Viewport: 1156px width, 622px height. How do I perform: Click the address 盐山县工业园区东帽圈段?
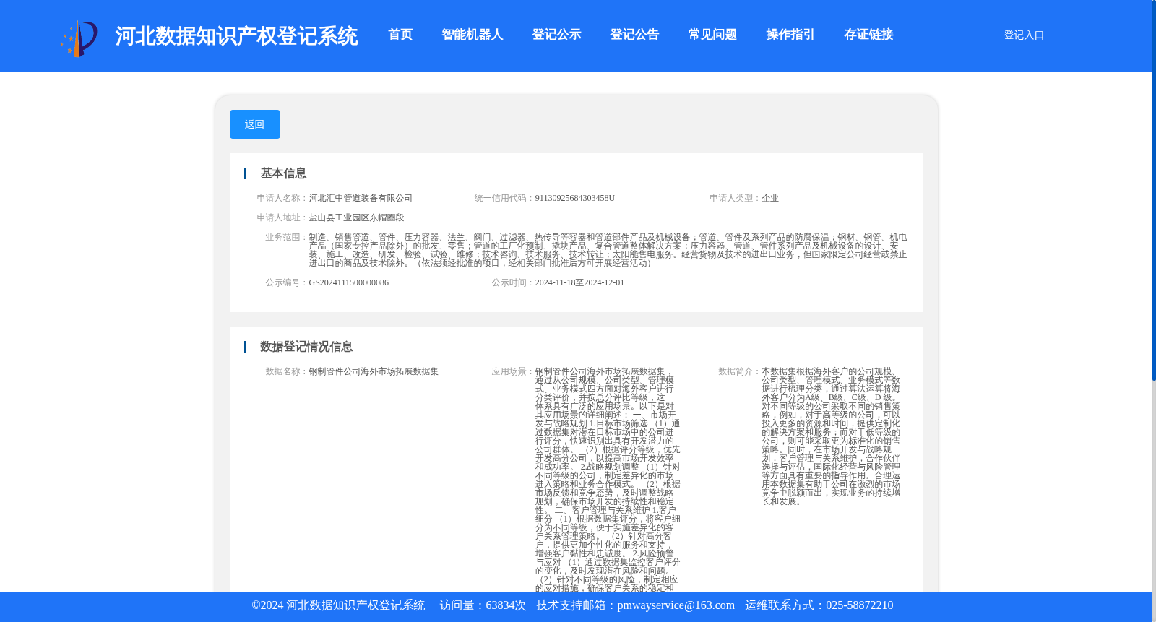(357, 217)
